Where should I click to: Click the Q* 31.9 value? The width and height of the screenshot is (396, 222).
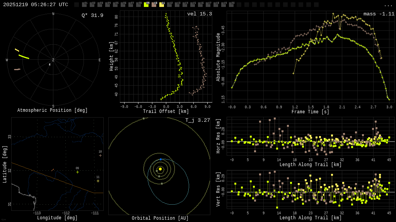pos(92,15)
